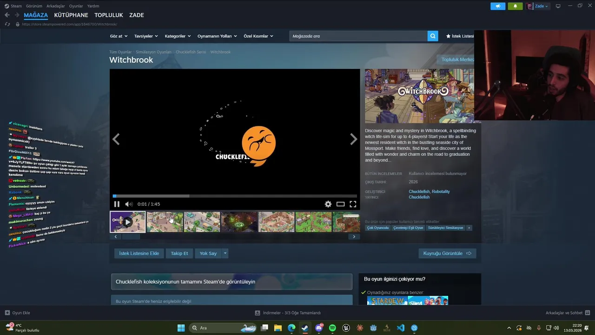
Task: Expand the Tavsiyeler dropdown
Action: coord(146,36)
